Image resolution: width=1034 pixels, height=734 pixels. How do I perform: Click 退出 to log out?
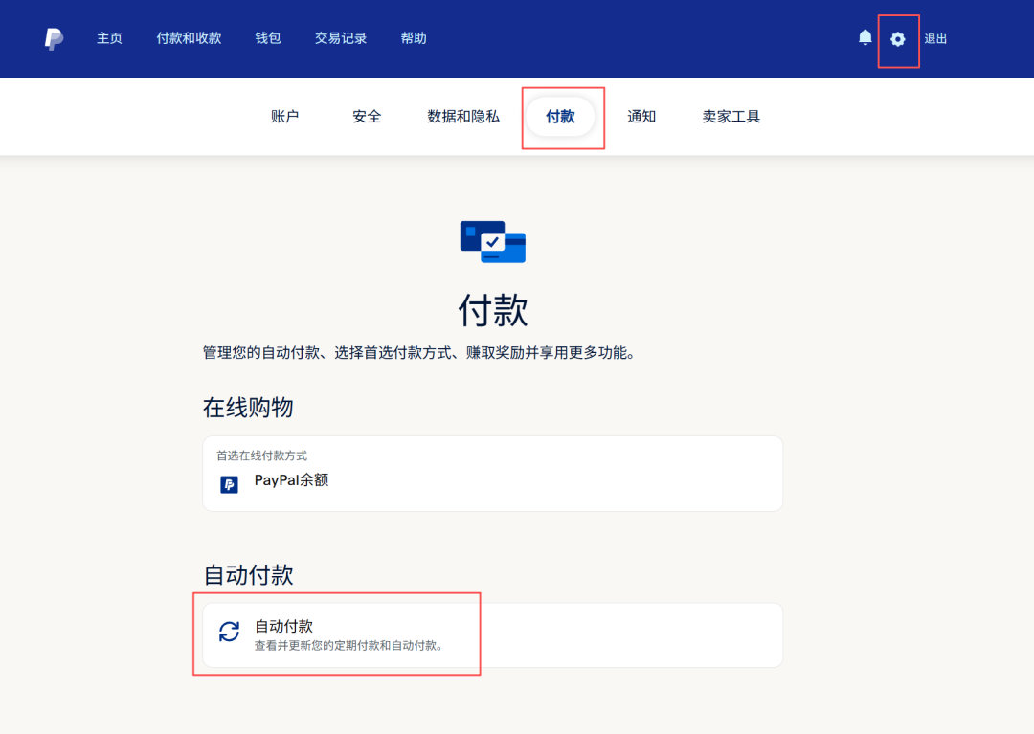click(x=935, y=38)
